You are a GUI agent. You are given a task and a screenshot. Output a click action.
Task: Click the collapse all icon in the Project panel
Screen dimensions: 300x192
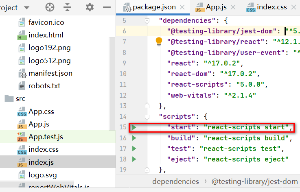pos(67,7)
